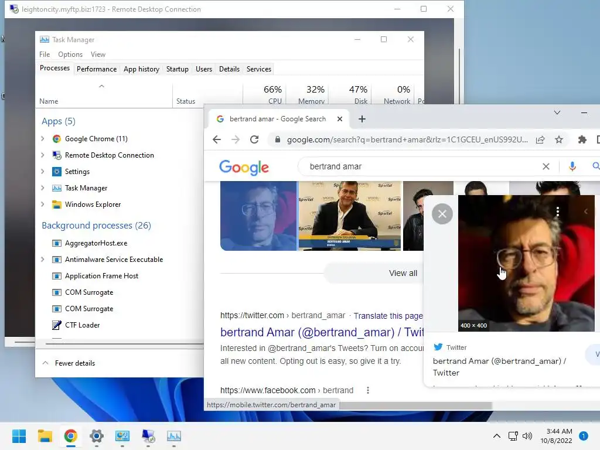Screen dimensions: 600x450
Task: Click the share page icon in address bar
Action: tap(540, 139)
